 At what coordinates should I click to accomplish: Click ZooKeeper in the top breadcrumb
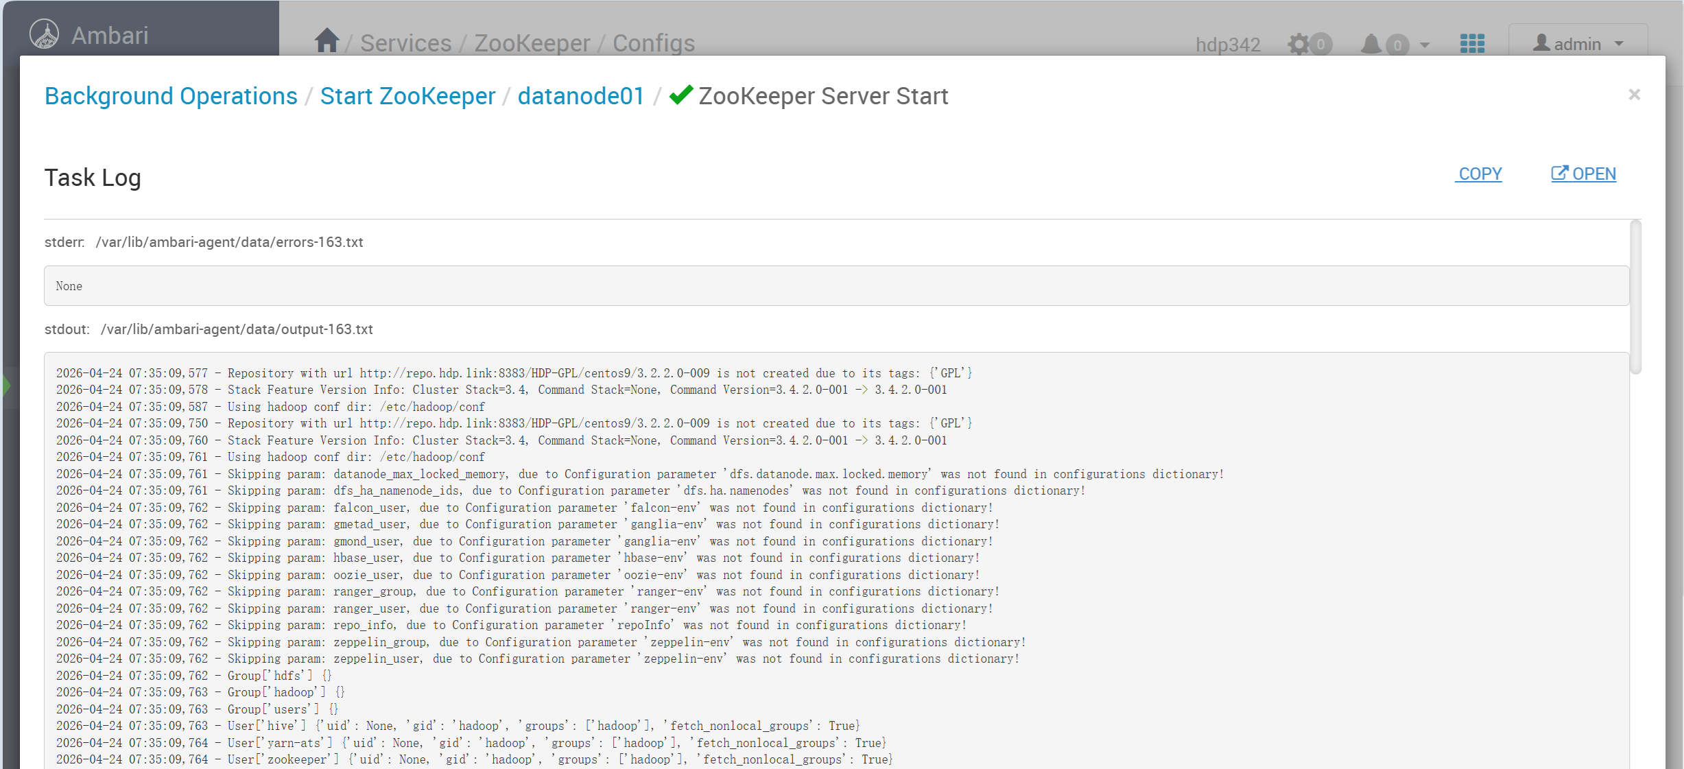(532, 43)
